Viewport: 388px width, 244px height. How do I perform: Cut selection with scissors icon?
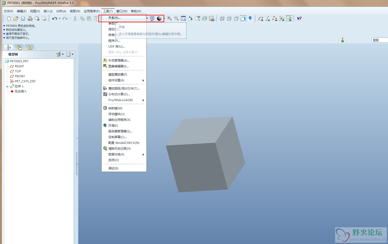click(75, 19)
